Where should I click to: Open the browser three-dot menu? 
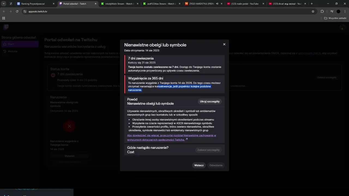click(x=345, y=11)
